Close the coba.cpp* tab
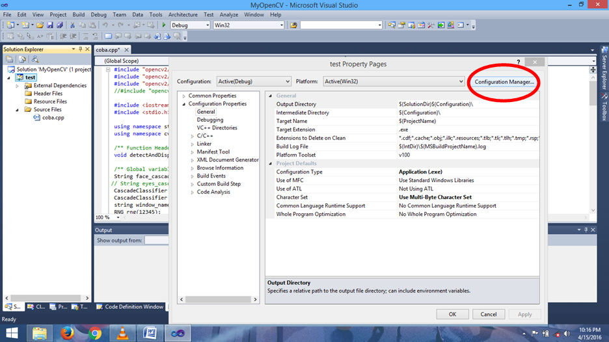The width and height of the screenshot is (609, 342). tap(126, 49)
